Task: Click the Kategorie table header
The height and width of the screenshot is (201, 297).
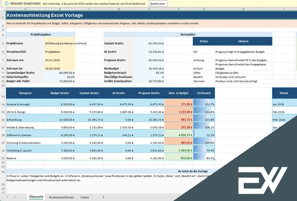Action: pos(25,93)
